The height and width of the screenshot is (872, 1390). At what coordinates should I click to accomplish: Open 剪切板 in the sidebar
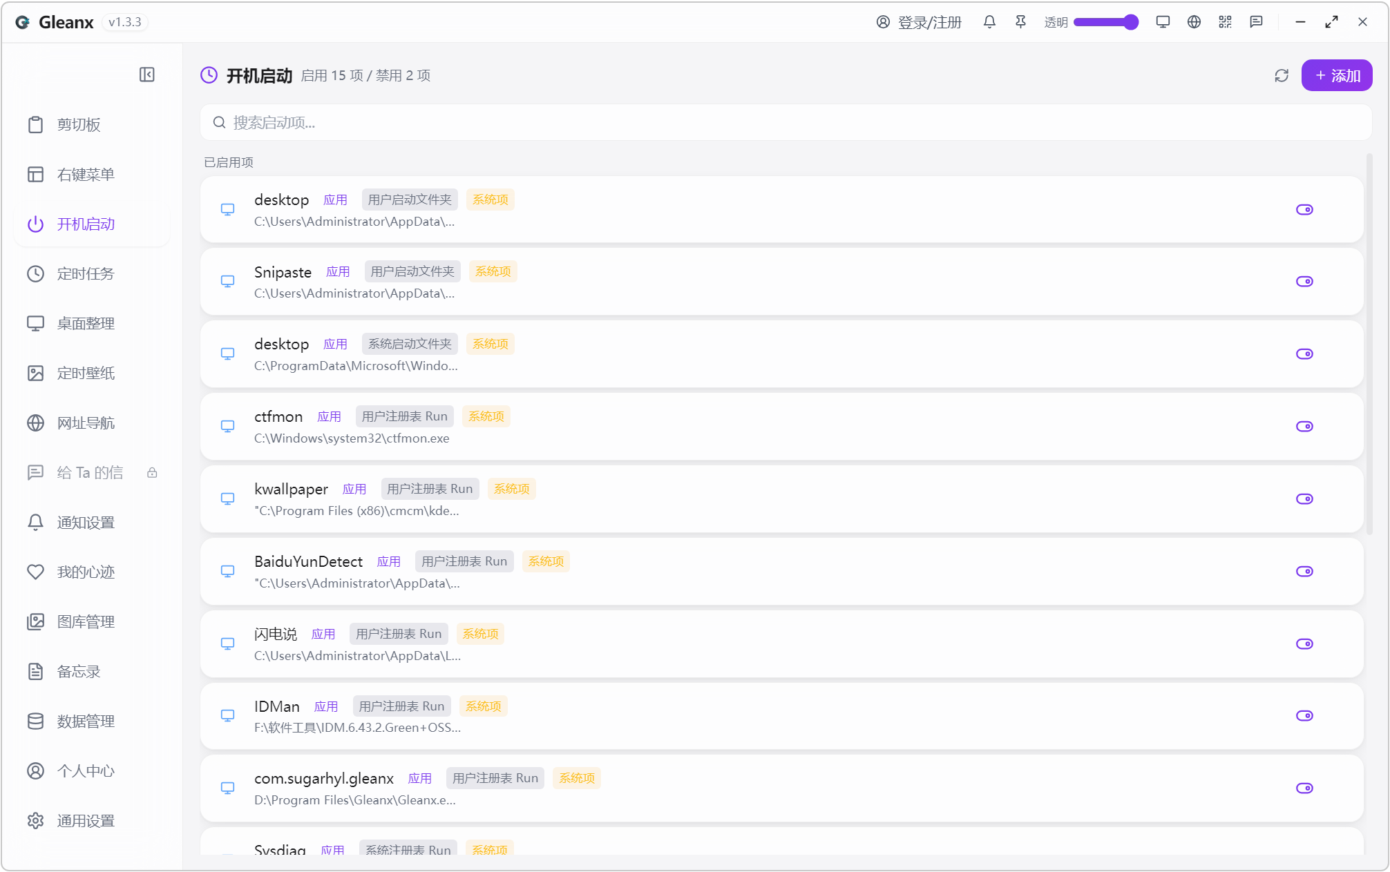93,125
